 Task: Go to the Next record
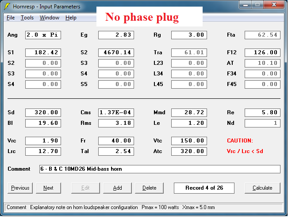pos(48,188)
